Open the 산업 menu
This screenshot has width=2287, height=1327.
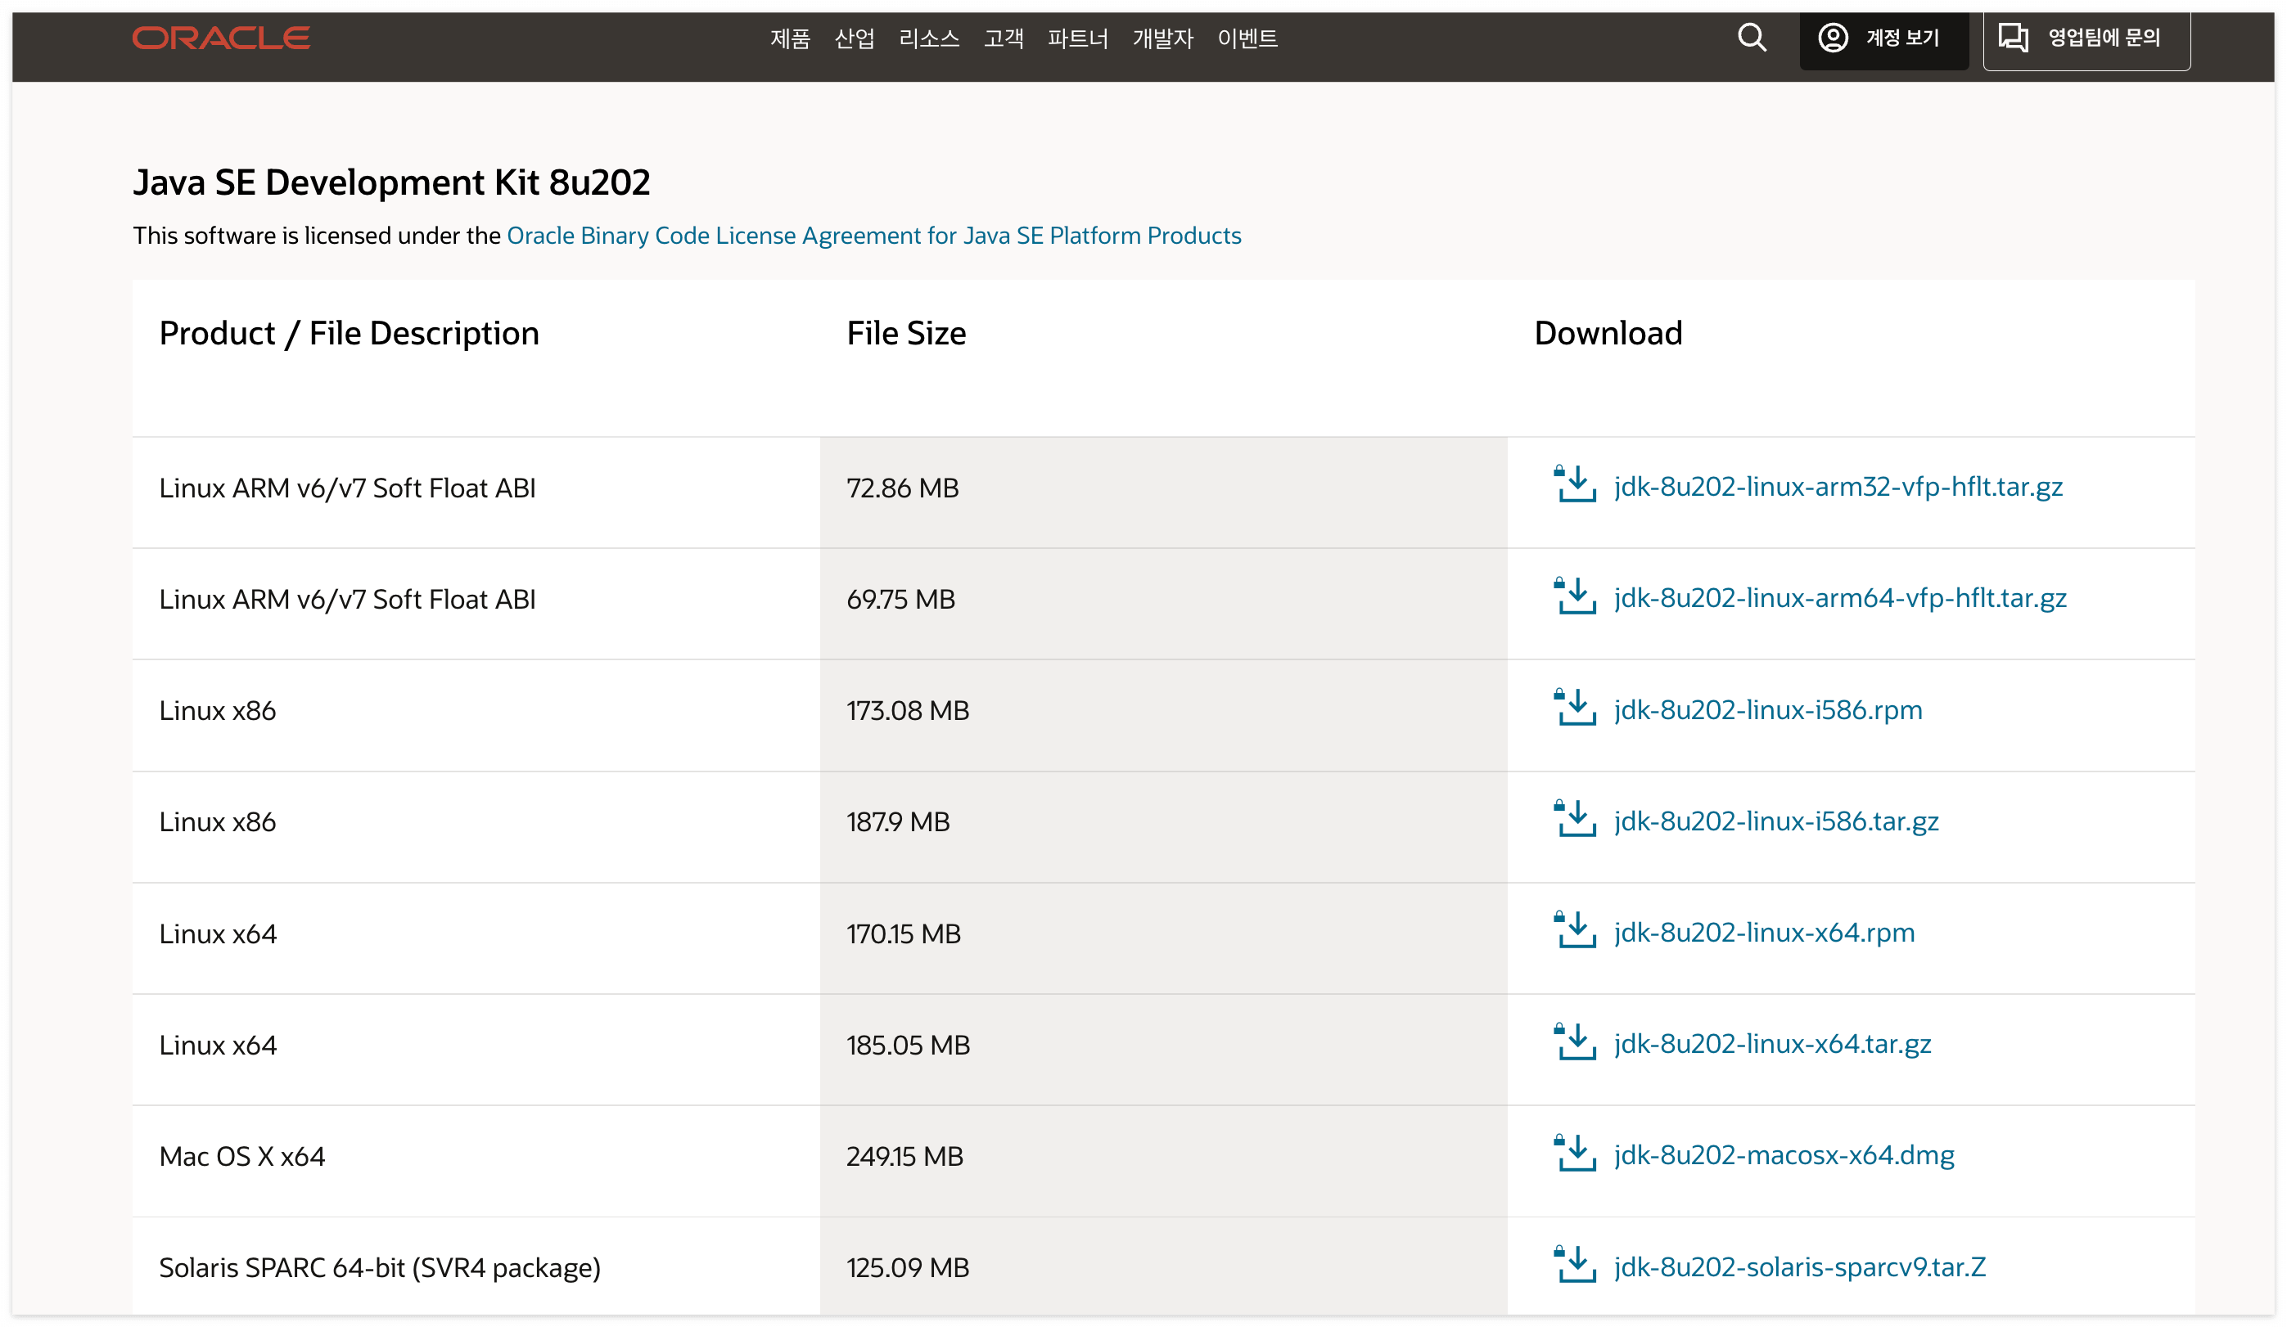[x=854, y=38]
